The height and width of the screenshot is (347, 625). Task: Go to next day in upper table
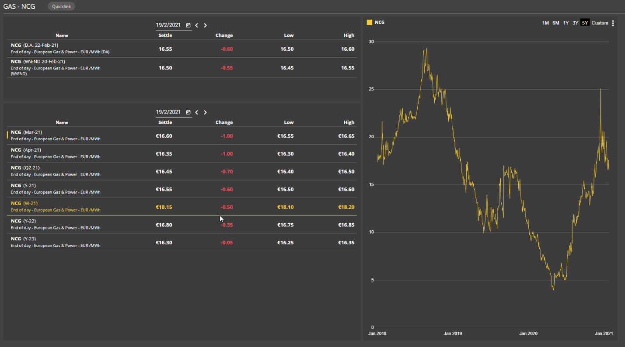coord(206,25)
